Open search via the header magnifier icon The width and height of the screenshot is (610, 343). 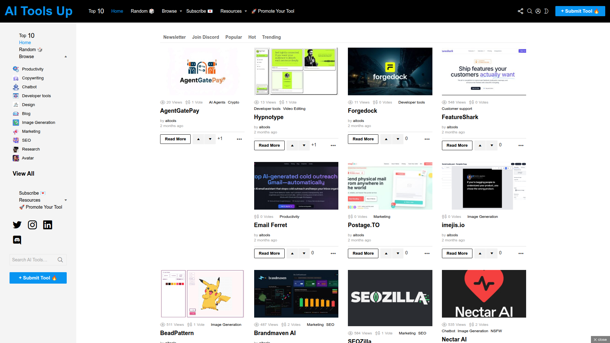click(530, 11)
